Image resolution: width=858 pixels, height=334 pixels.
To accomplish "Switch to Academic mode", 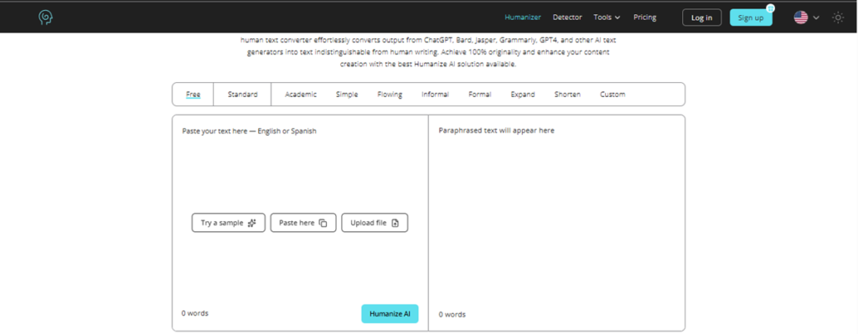I will 301,95.
